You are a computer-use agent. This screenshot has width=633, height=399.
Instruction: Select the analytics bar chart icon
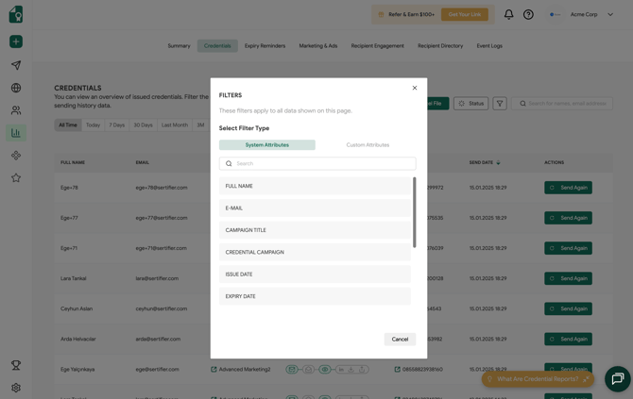tap(16, 133)
